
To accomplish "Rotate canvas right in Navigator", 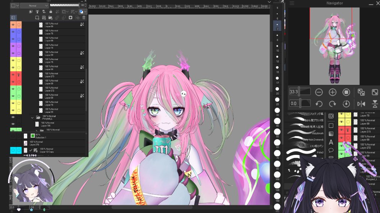I will coord(332,104).
